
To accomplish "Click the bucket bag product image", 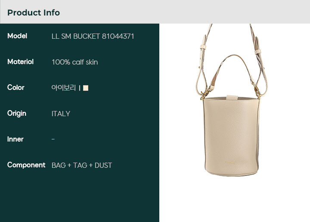I will tap(232, 100).
